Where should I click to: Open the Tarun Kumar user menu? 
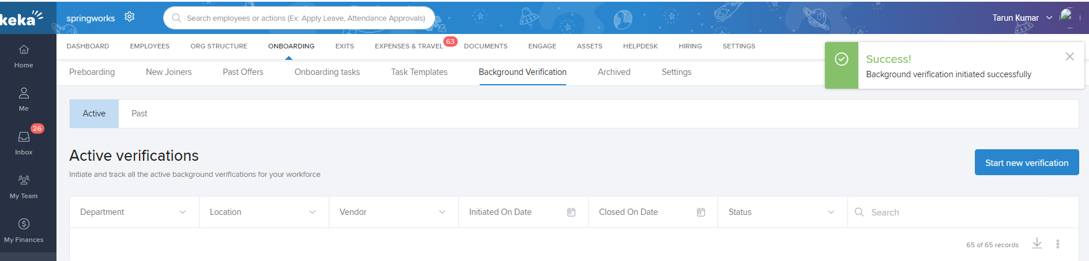click(1022, 18)
